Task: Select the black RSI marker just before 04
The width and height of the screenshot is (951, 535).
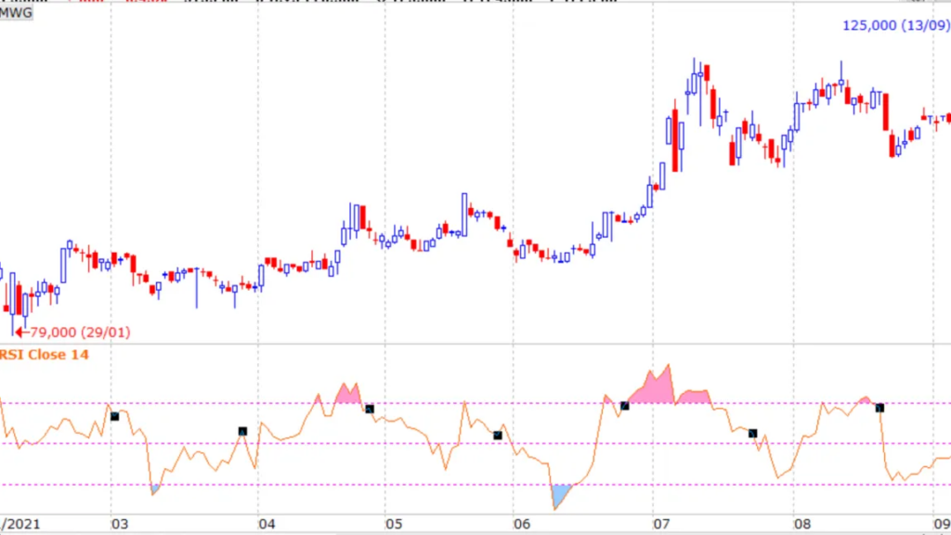Action: click(x=242, y=431)
